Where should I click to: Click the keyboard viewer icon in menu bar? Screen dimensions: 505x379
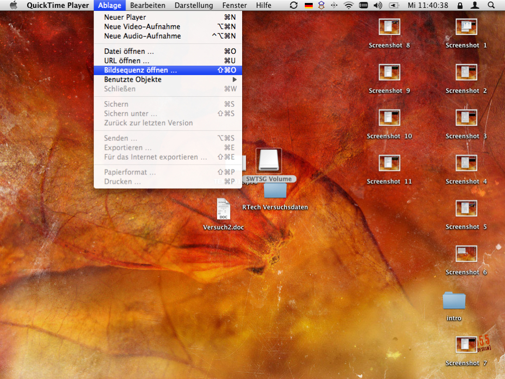[363, 5]
